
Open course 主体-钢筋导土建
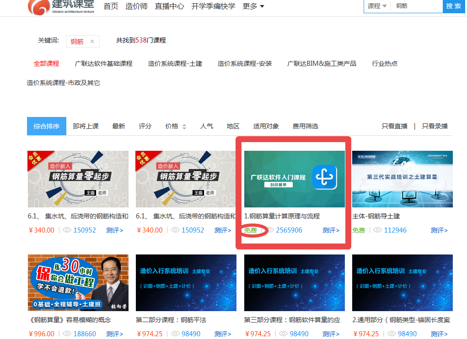[x=376, y=216]
